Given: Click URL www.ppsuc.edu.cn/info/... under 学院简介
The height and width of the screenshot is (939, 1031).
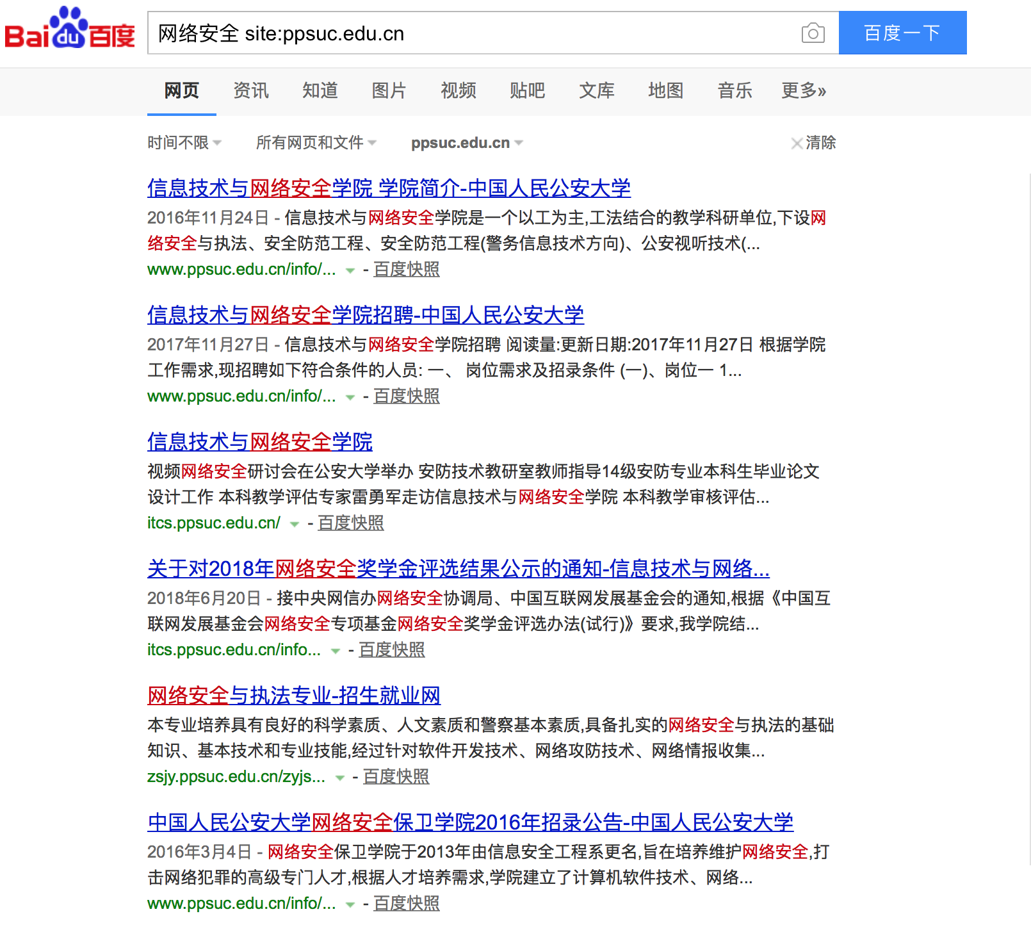Looking at the screenshot, I should tap(241, 270).
